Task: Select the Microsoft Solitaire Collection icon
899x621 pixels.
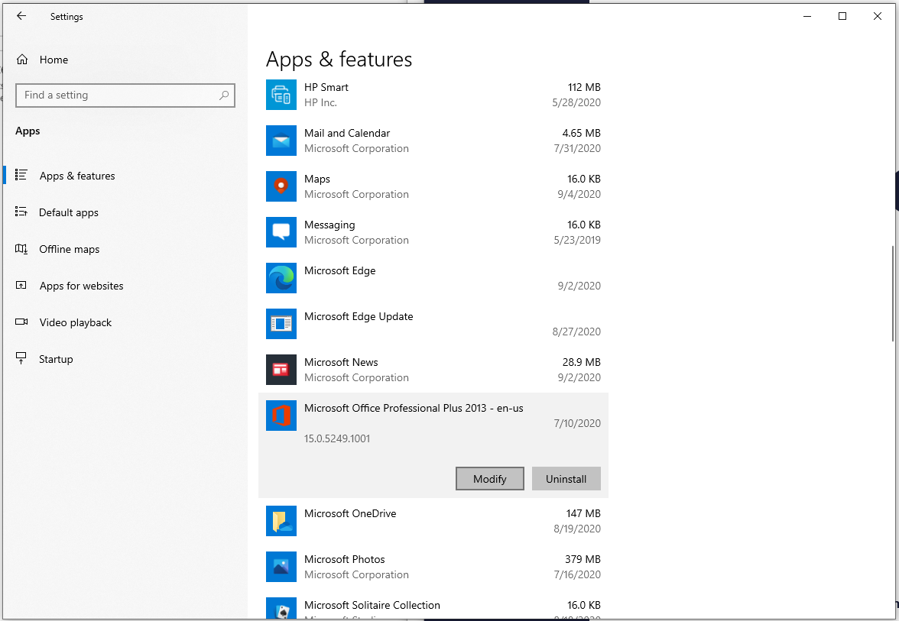Action: 281,608
